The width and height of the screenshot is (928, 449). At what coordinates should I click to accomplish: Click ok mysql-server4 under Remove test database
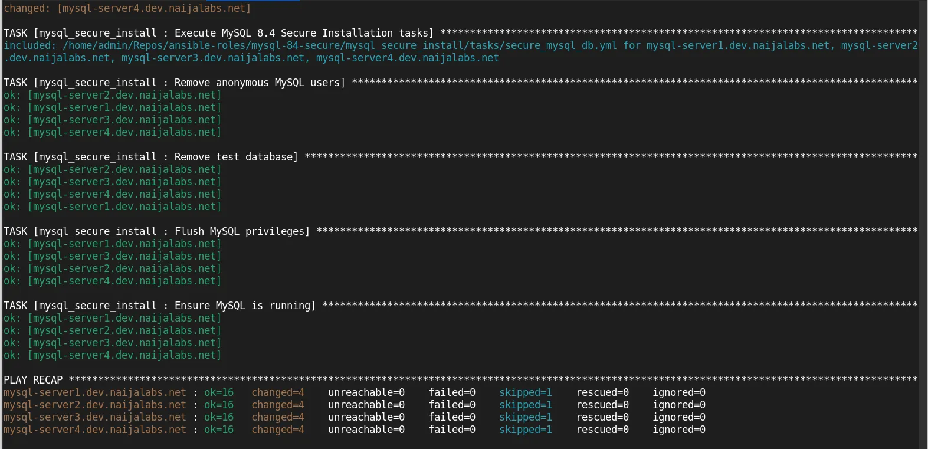tap(113, 194)
